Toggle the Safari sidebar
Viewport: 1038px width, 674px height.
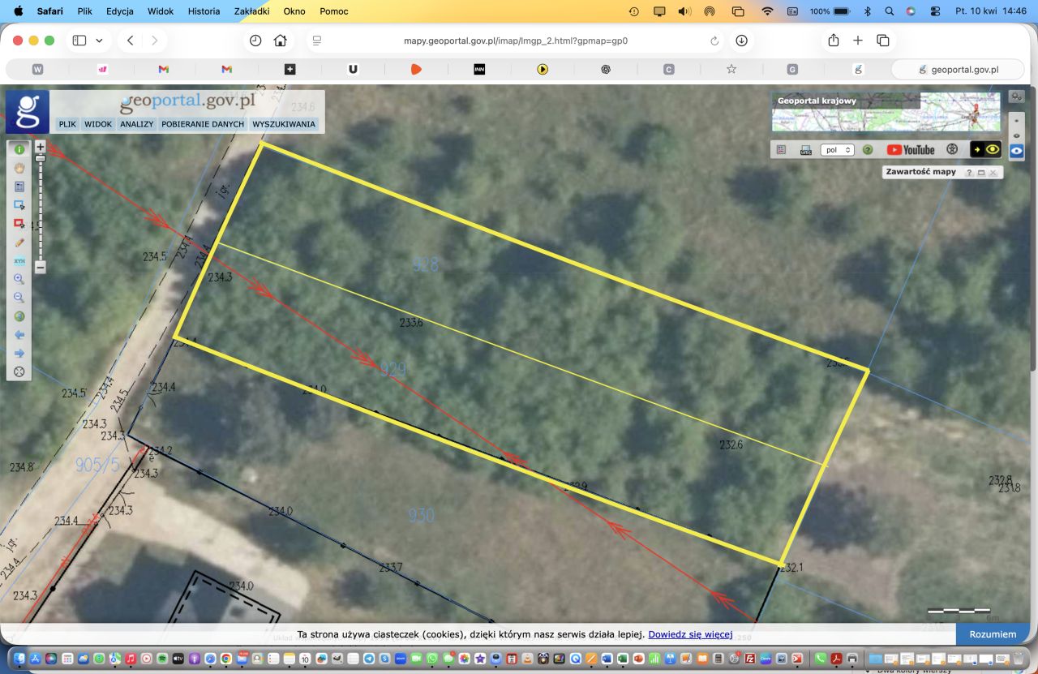(79, 41)
